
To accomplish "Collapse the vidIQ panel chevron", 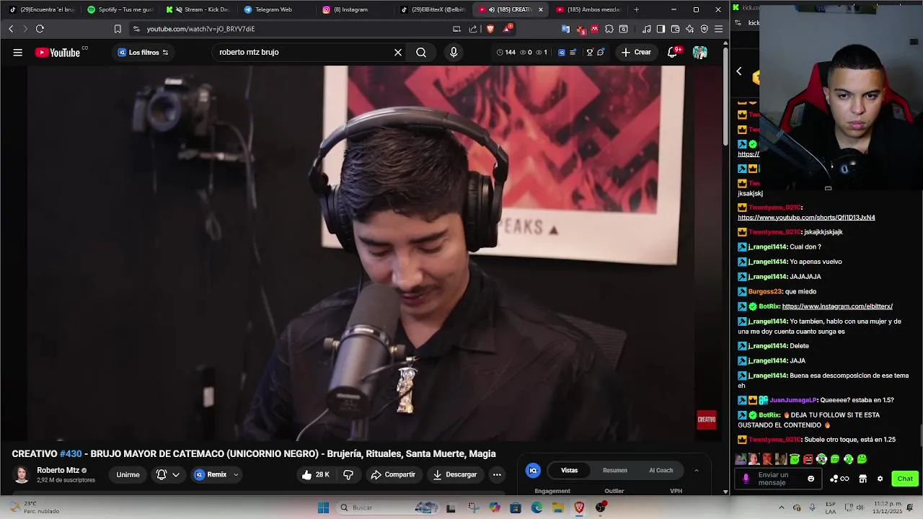I will click(697, 471).
